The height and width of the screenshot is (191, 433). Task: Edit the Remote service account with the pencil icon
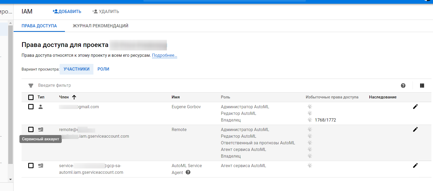coord(415,129)
